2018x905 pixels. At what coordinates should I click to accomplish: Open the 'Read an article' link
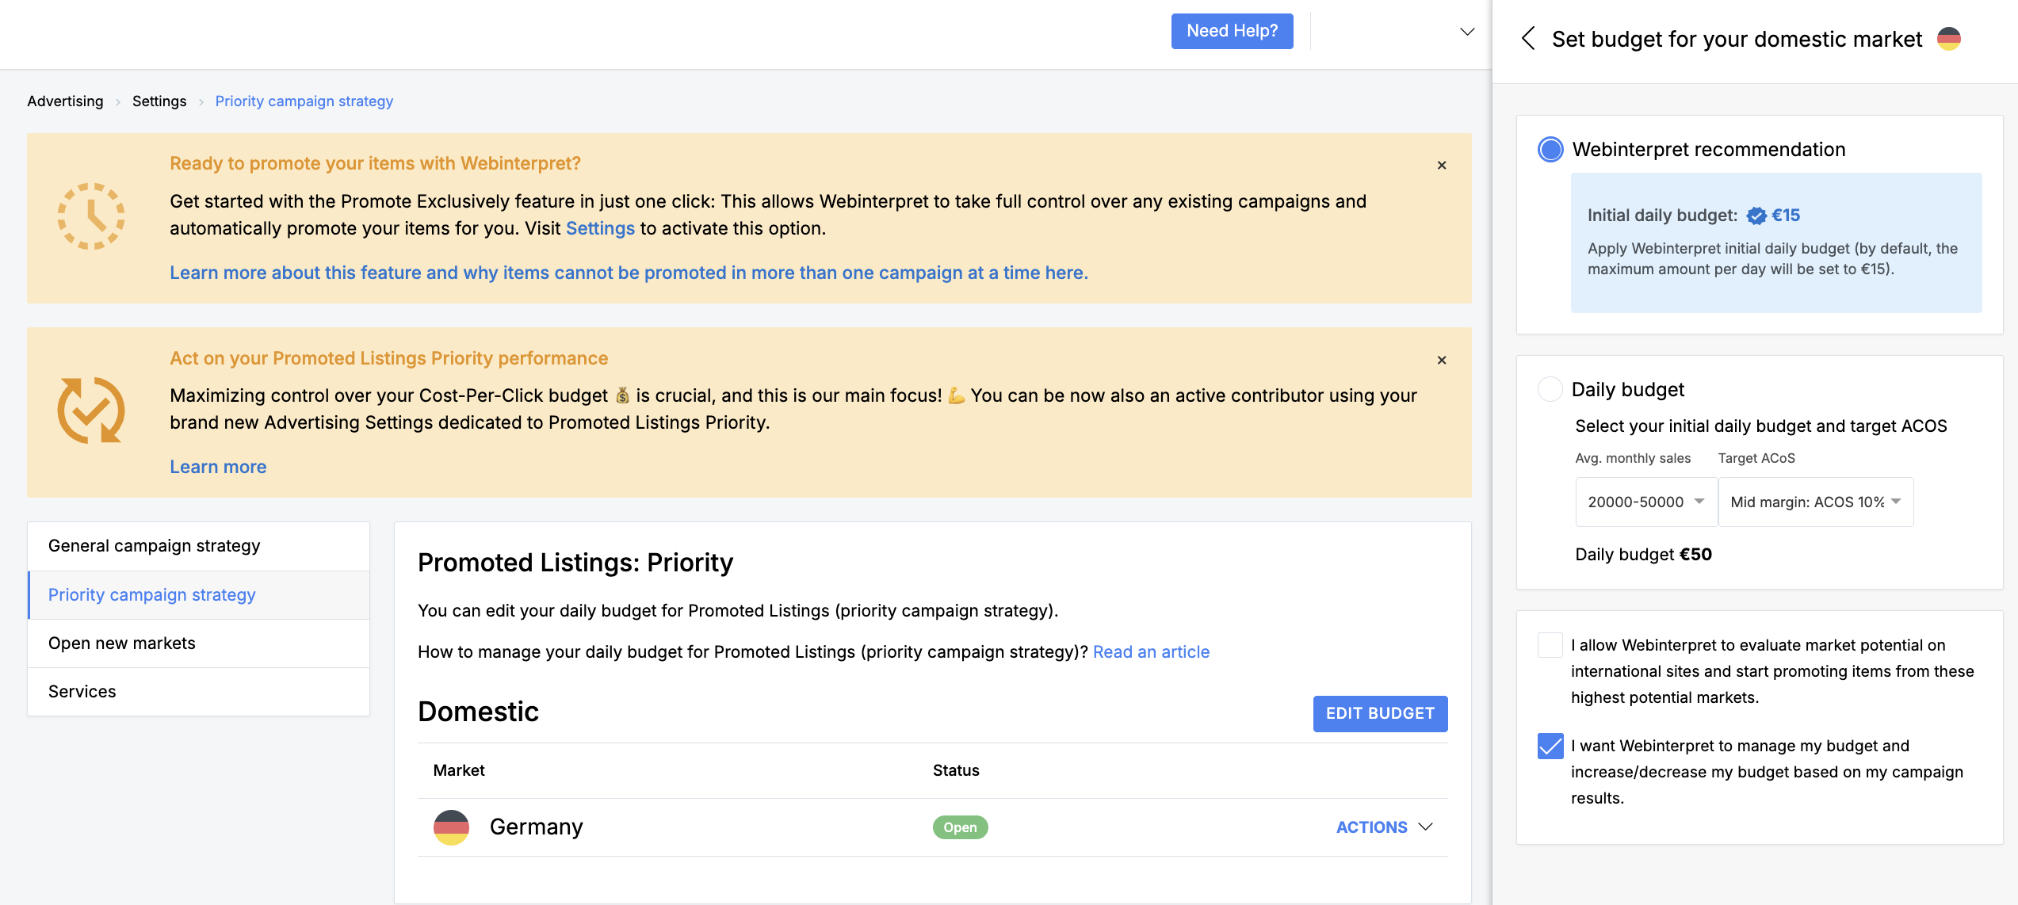click(1151, 651)
